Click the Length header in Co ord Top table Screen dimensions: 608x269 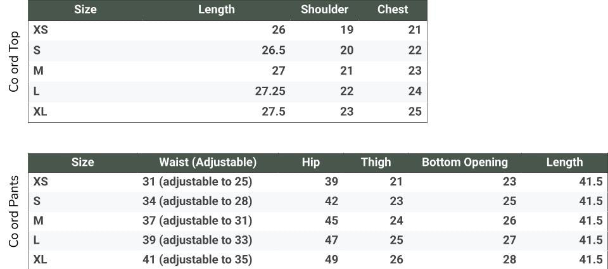(216, 9)
